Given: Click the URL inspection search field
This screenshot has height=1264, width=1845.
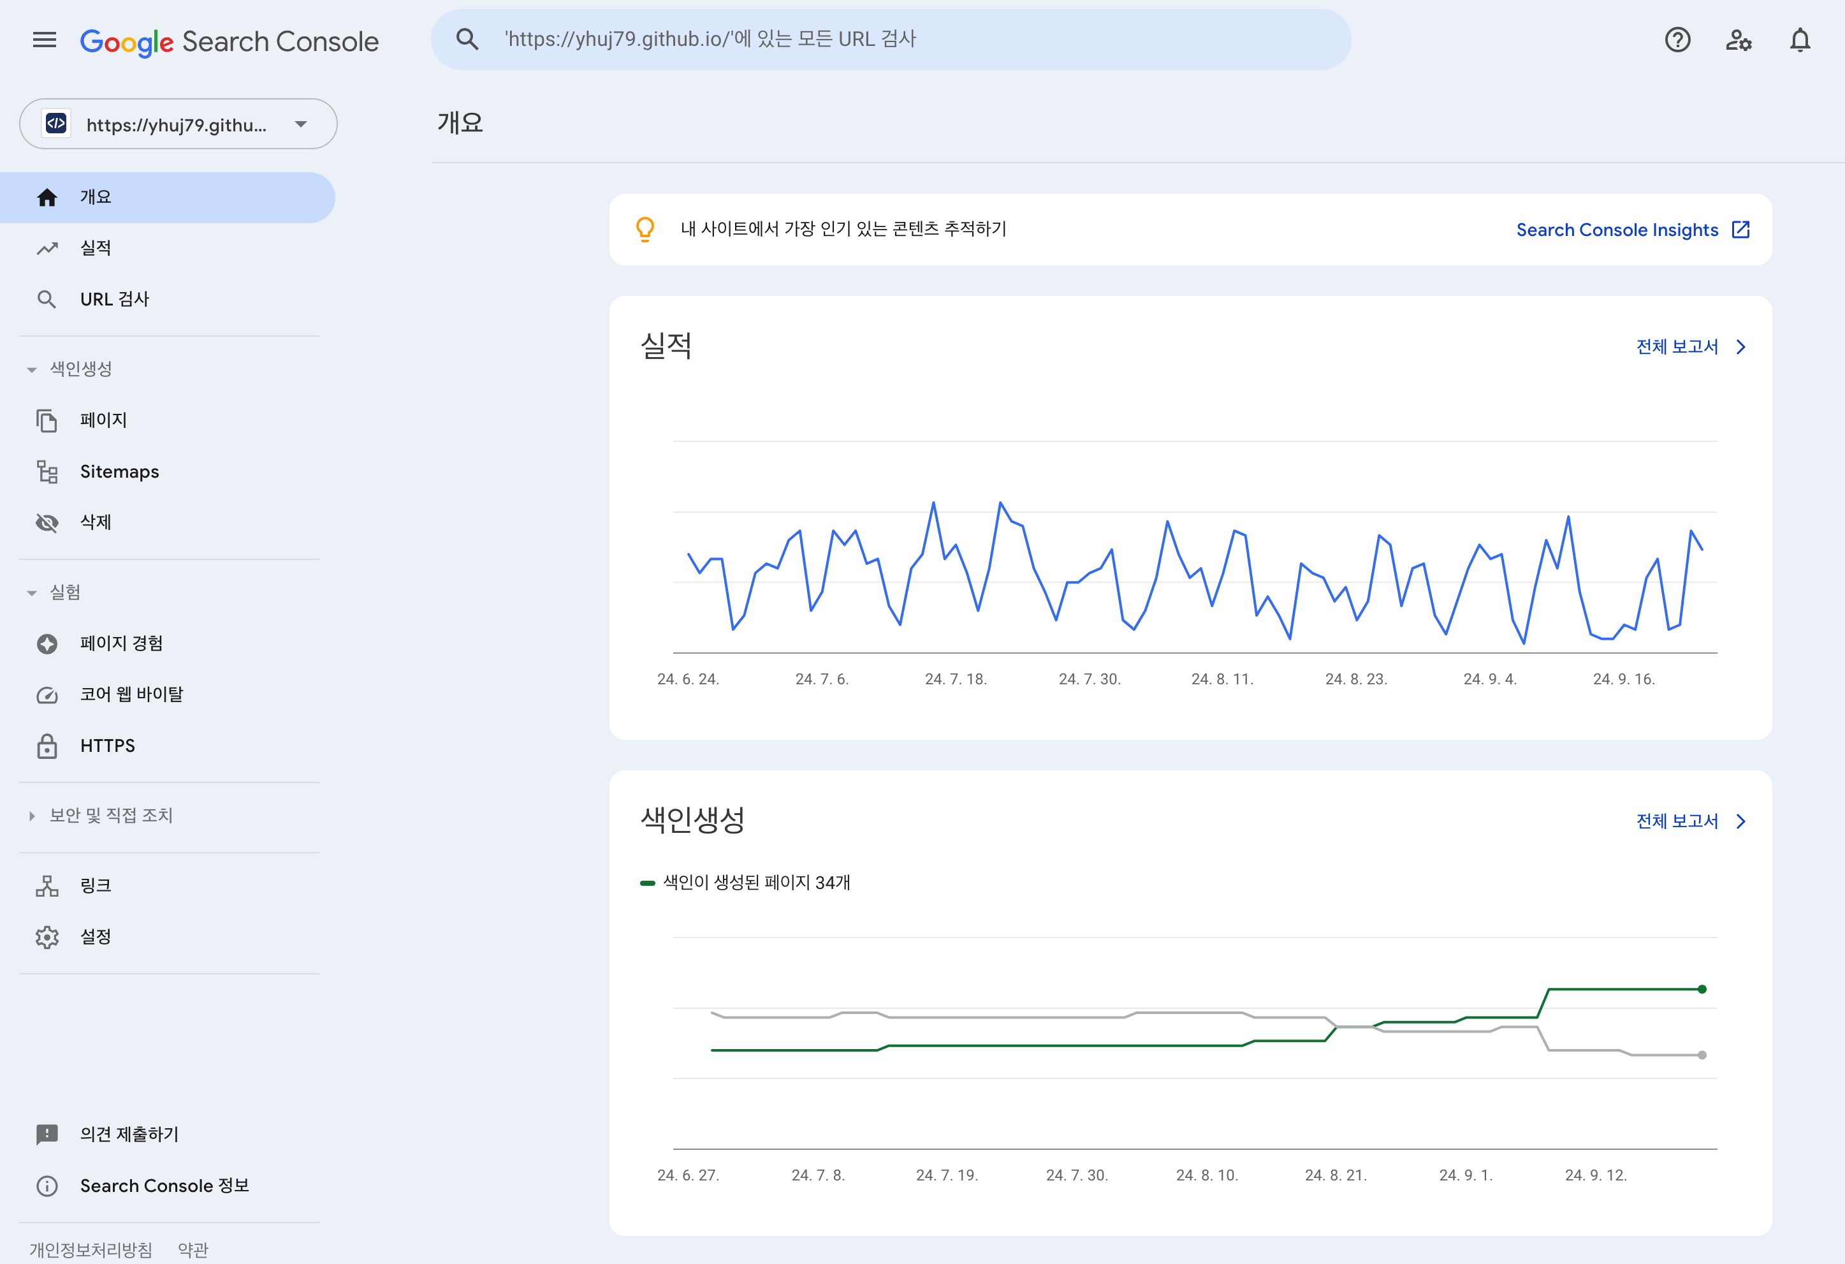Looking at the screenshot, I should point(889,40).
